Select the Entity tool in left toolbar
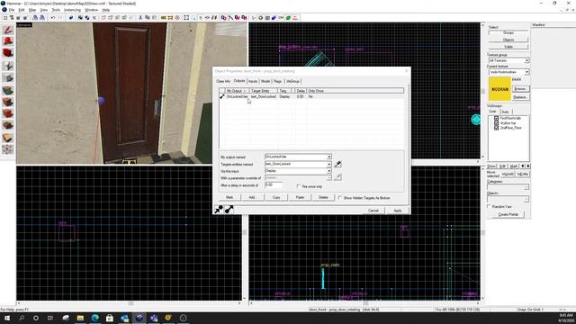The width and height of the screenshot is (576, 324). point(8,66)
